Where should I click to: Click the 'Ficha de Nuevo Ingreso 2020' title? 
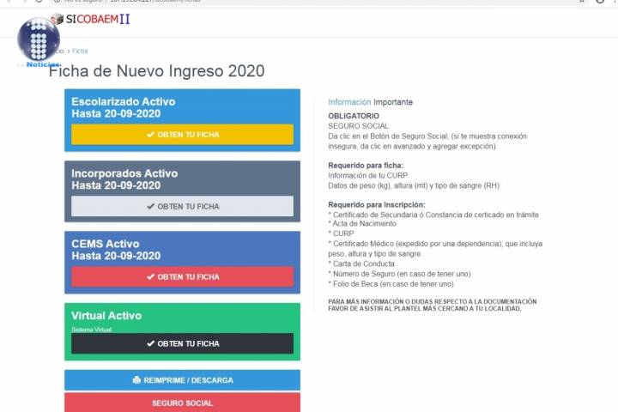click(x=156, y=71)
